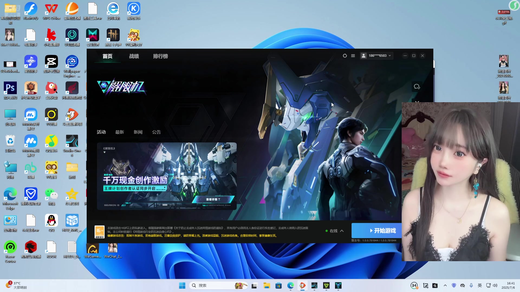The image size is (520, 292).
Task: Open Photoshop 加入我们 desktop icon
Action: click(x=10, y=91)
